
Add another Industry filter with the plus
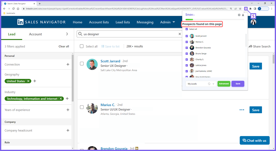point(67,99)
